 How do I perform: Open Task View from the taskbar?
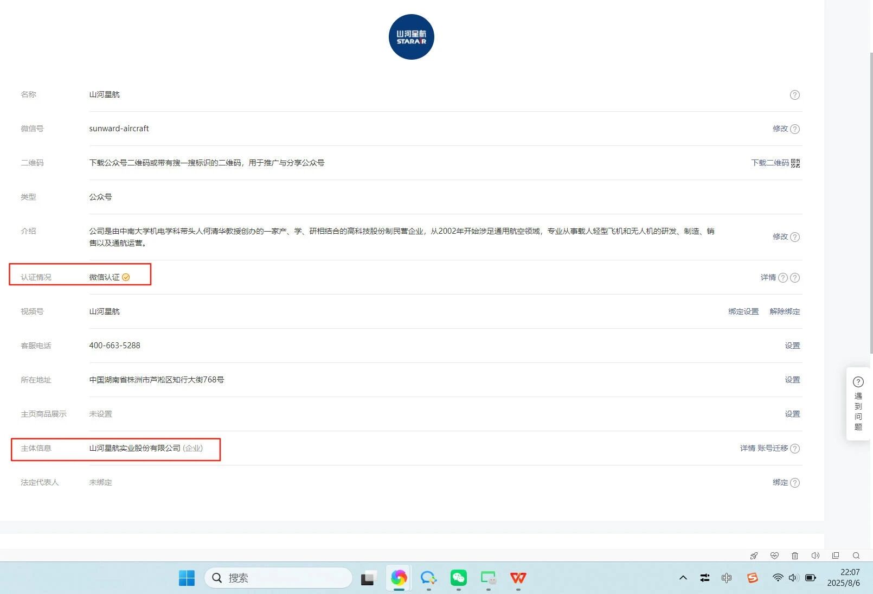[x=368, y=578]
